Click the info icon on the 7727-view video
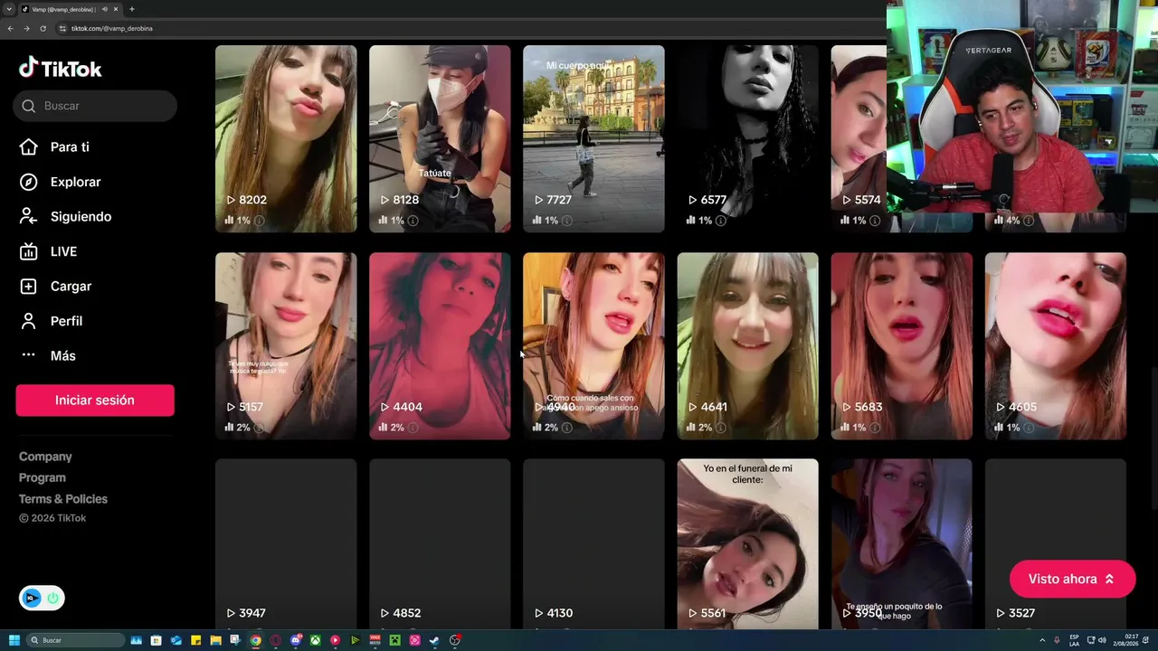This screenshot has height=651, width=1158. (567, 221)
